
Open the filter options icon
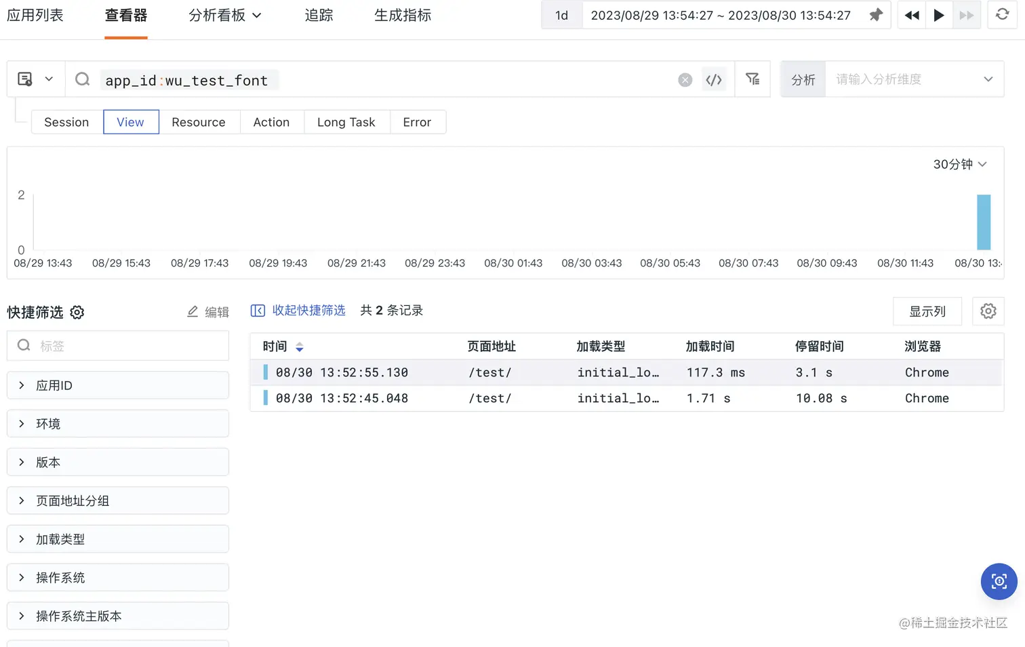pos(752,79)
